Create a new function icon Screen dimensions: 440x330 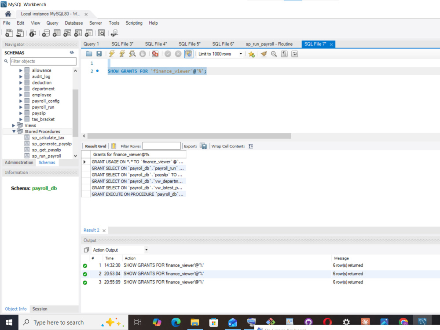pos(89,33)
